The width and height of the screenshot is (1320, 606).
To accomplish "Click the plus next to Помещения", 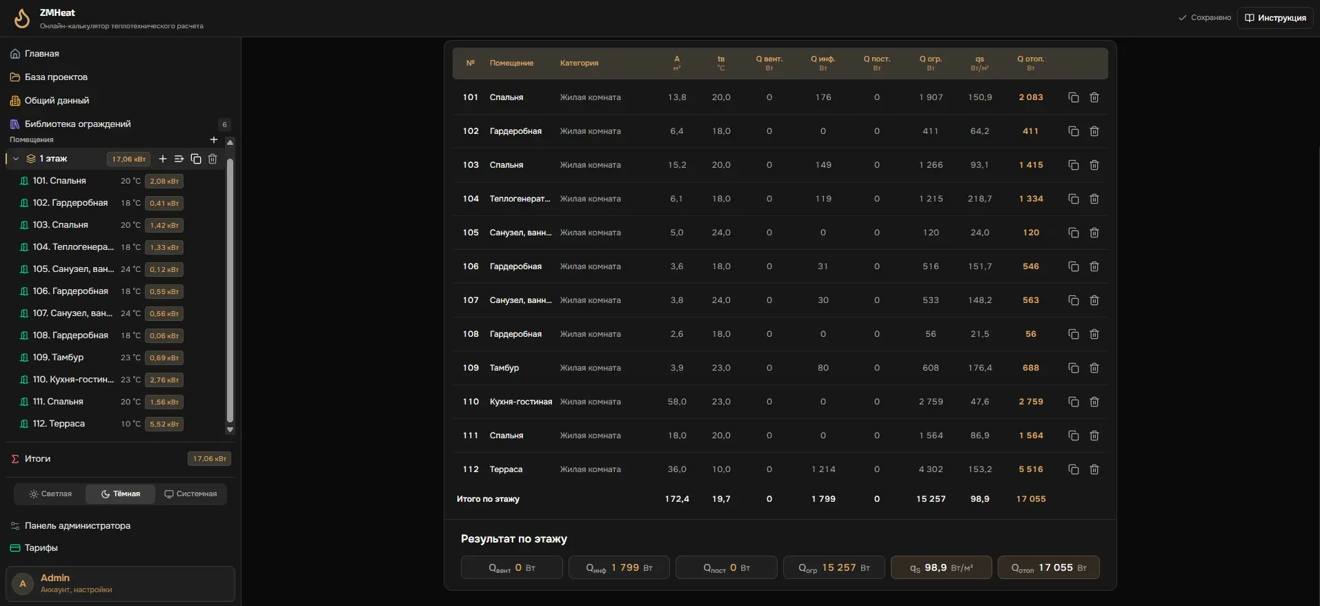I will (x=214, y=139).
